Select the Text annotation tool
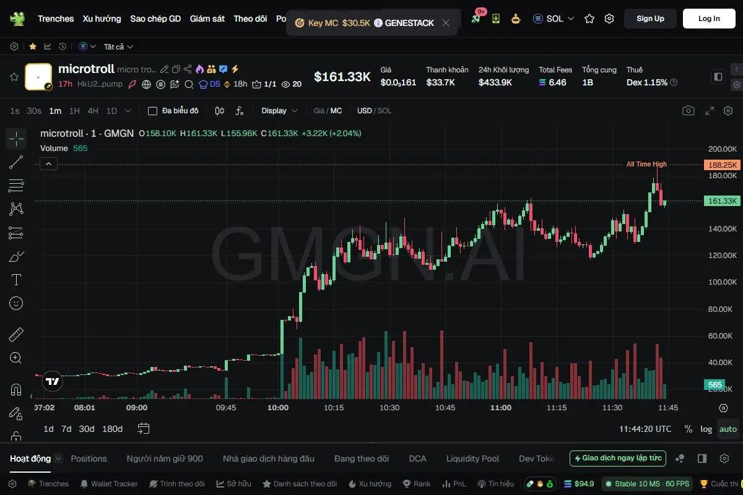Screen dimensions: 743x495 16,280
